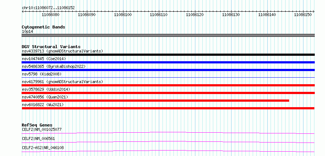This screenshot has width=325, height=156.
Task: Click the red esv3578629 variant bar
Action: point(168,93)
